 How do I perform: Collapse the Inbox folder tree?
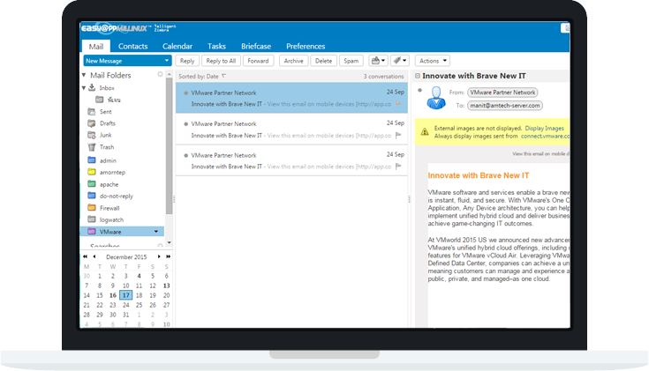coord(84,88)
